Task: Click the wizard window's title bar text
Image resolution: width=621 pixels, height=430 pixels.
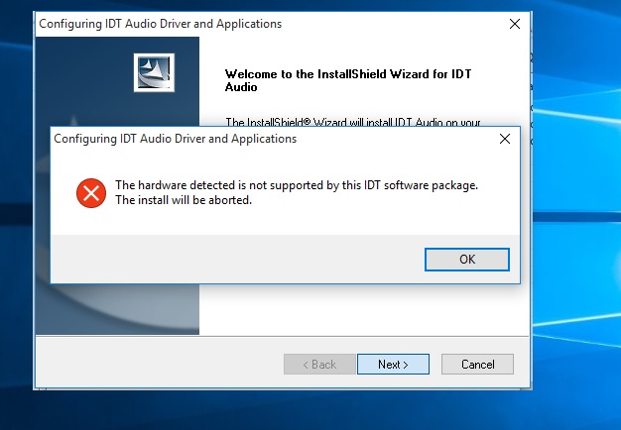Action: (x=161, y=24)
